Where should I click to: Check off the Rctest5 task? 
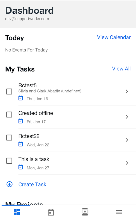[x=9, y=92]
